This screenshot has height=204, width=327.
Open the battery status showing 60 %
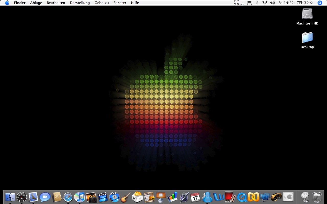(305, 3)
